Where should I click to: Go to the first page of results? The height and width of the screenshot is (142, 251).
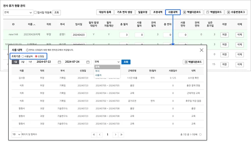point(94,135)
